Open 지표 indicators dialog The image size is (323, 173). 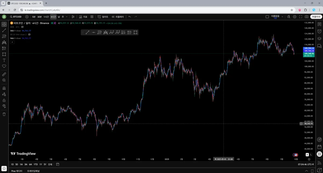click(83, 17)
